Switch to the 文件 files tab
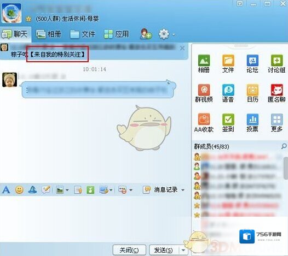288x256 pixels. pos(83,34)
